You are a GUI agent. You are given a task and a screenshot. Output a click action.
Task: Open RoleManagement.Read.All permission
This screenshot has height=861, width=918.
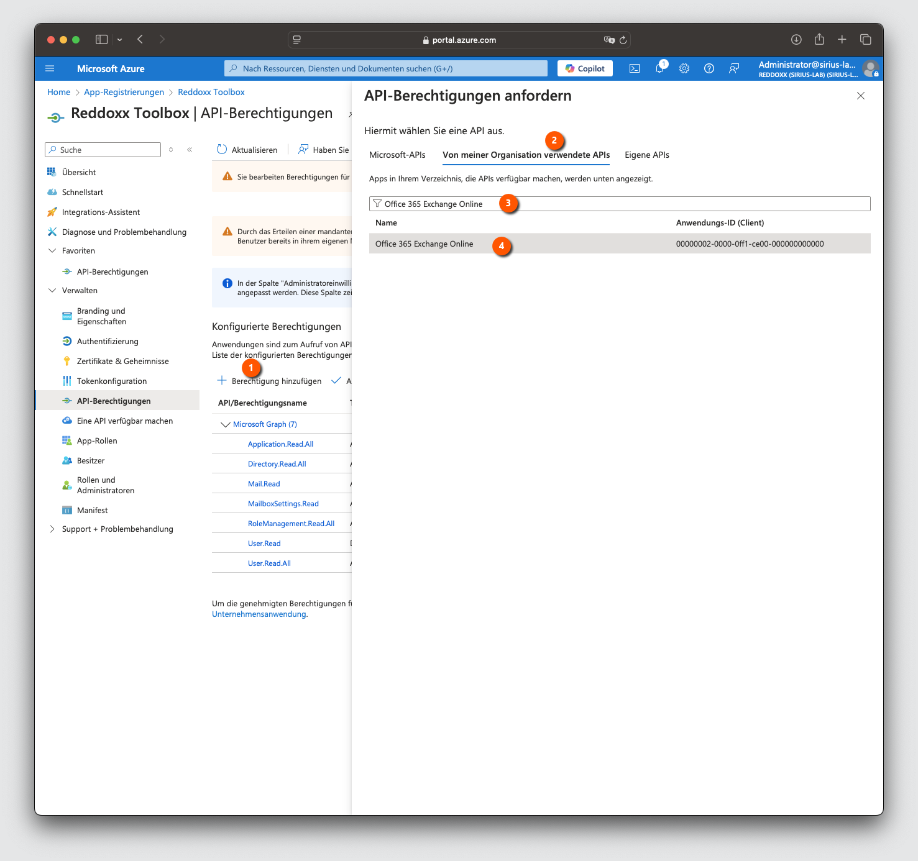tap(291, 524)
